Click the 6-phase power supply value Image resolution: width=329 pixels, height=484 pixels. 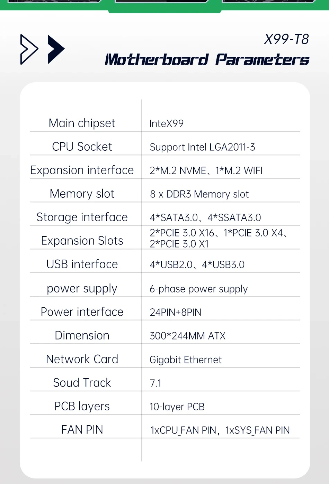(198, 289)
